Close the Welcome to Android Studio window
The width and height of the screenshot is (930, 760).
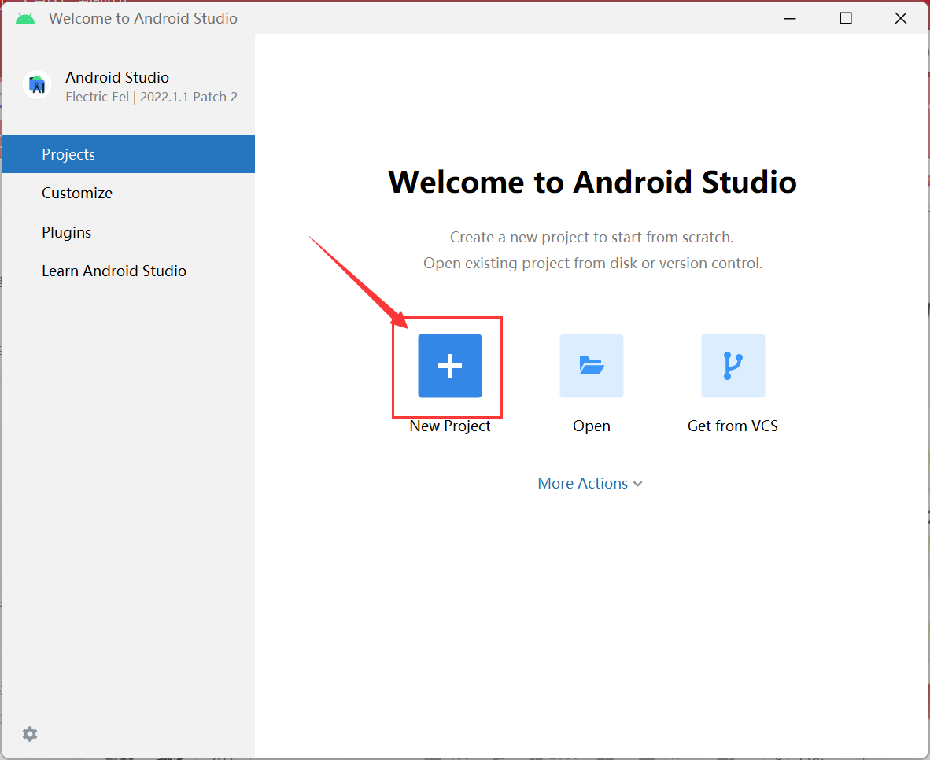[901, 18]
